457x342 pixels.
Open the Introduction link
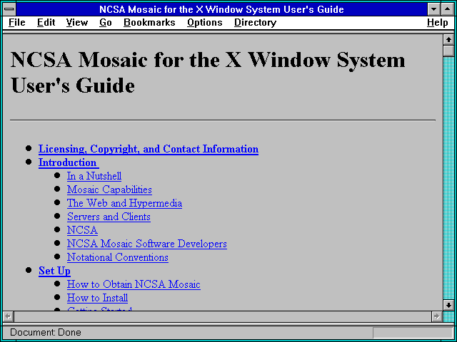coord(69,162)
